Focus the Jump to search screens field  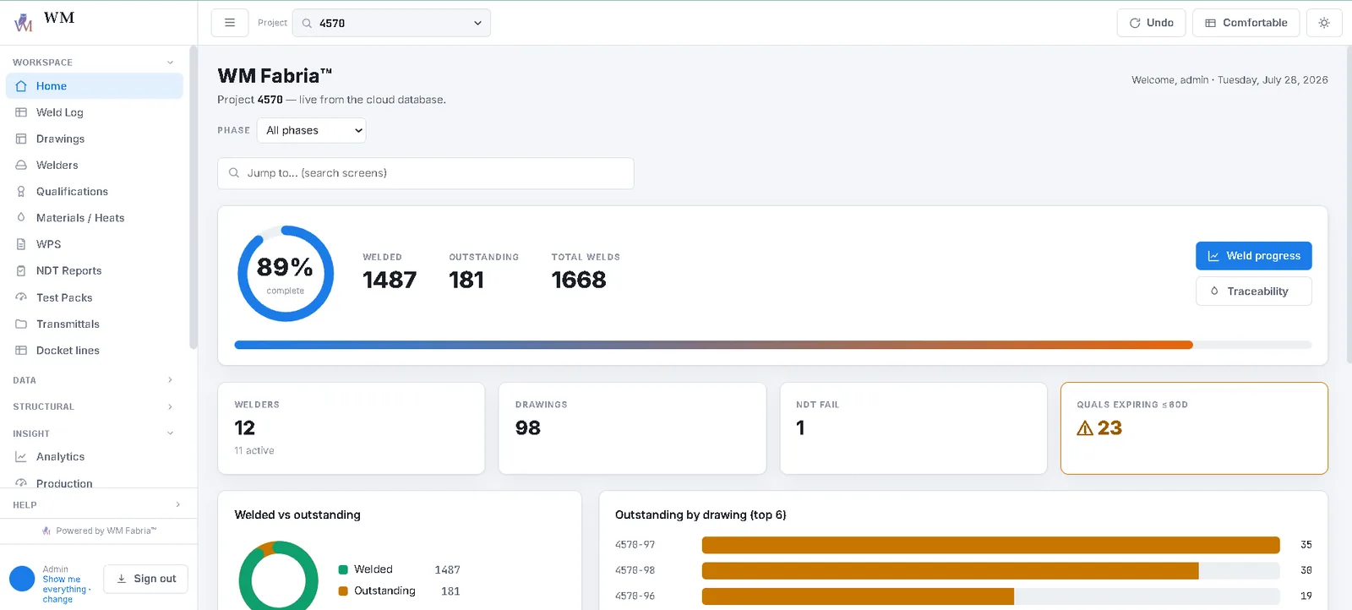coord(426,173)
